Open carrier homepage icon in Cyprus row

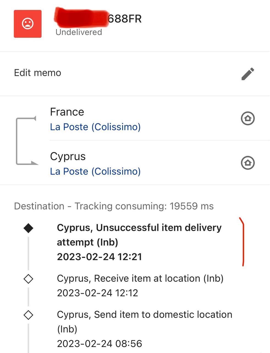pyautogui.click(x=248, y=163)
